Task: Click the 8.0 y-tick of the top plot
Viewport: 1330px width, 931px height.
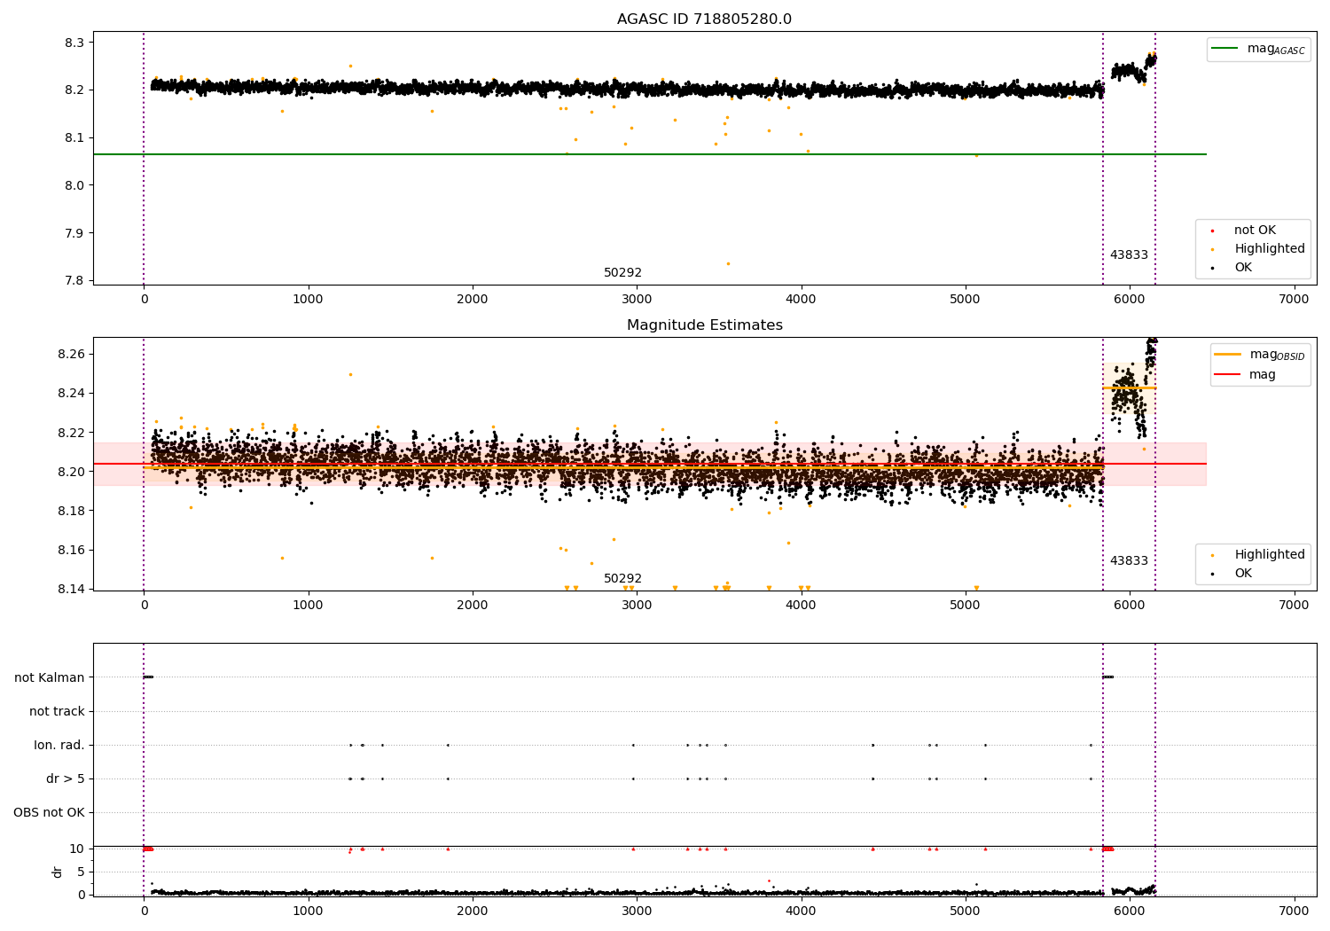Action: pyautogui.click(x=74, y=185)
